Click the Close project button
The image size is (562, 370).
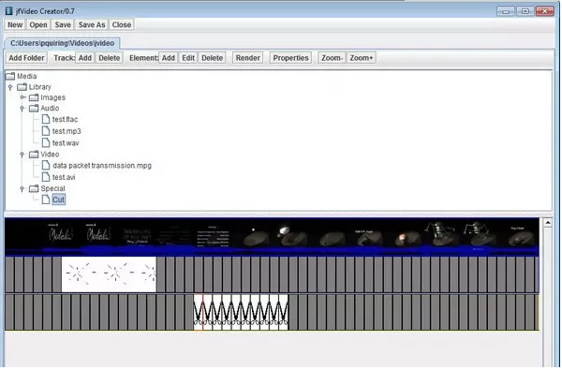tap(122, 24)
